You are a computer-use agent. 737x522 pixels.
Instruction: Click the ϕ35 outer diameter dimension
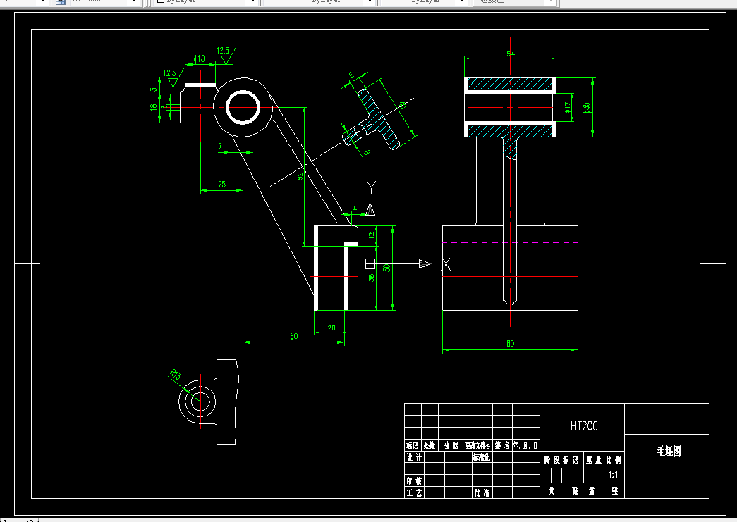586,108
